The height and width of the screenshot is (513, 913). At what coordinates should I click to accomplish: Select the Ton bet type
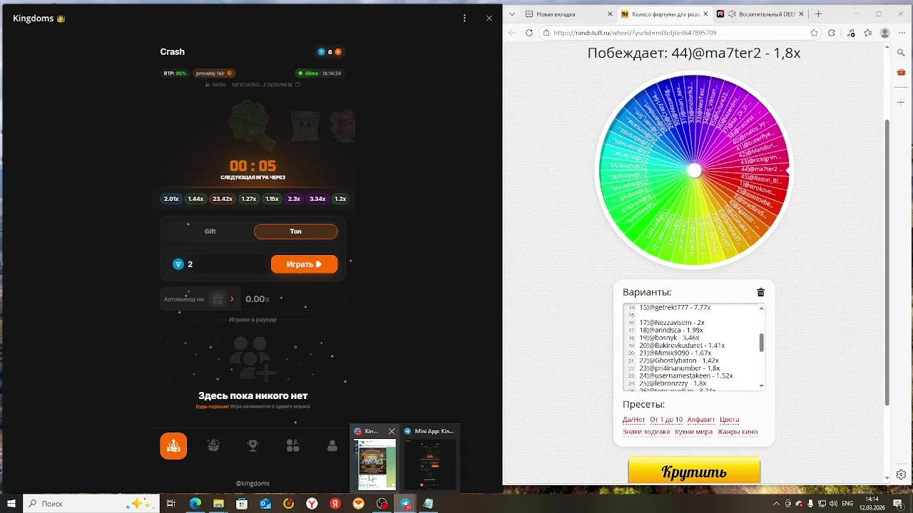295,232
